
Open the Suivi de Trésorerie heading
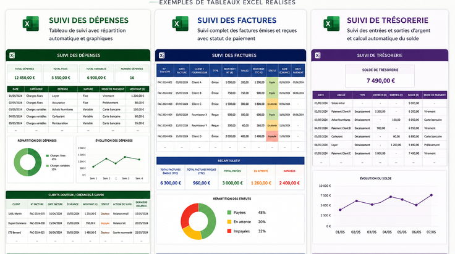point(388,20)
